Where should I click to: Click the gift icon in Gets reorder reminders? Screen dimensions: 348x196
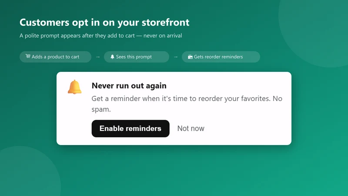tap(190, 57)
